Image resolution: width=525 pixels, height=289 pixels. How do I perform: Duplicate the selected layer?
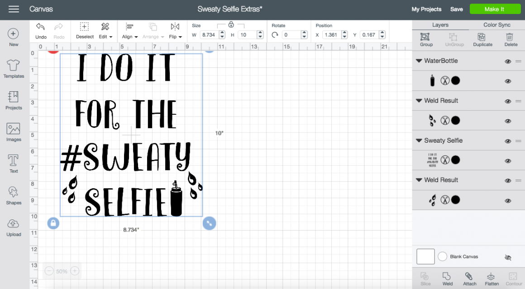[x=482, y=39]
